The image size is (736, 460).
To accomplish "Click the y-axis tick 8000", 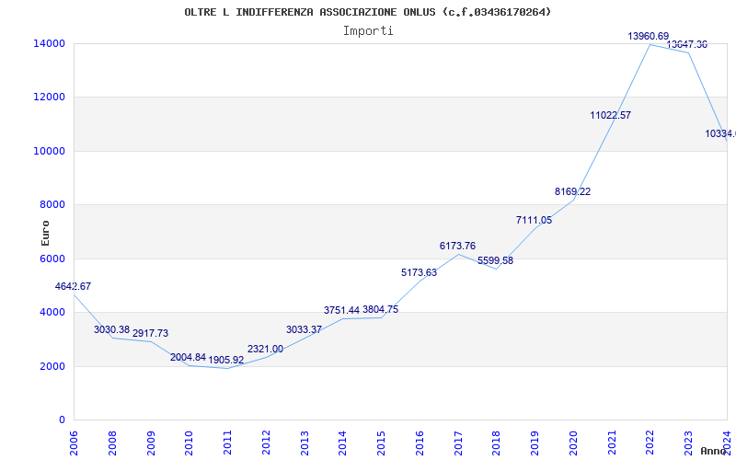I will point(52,204).
